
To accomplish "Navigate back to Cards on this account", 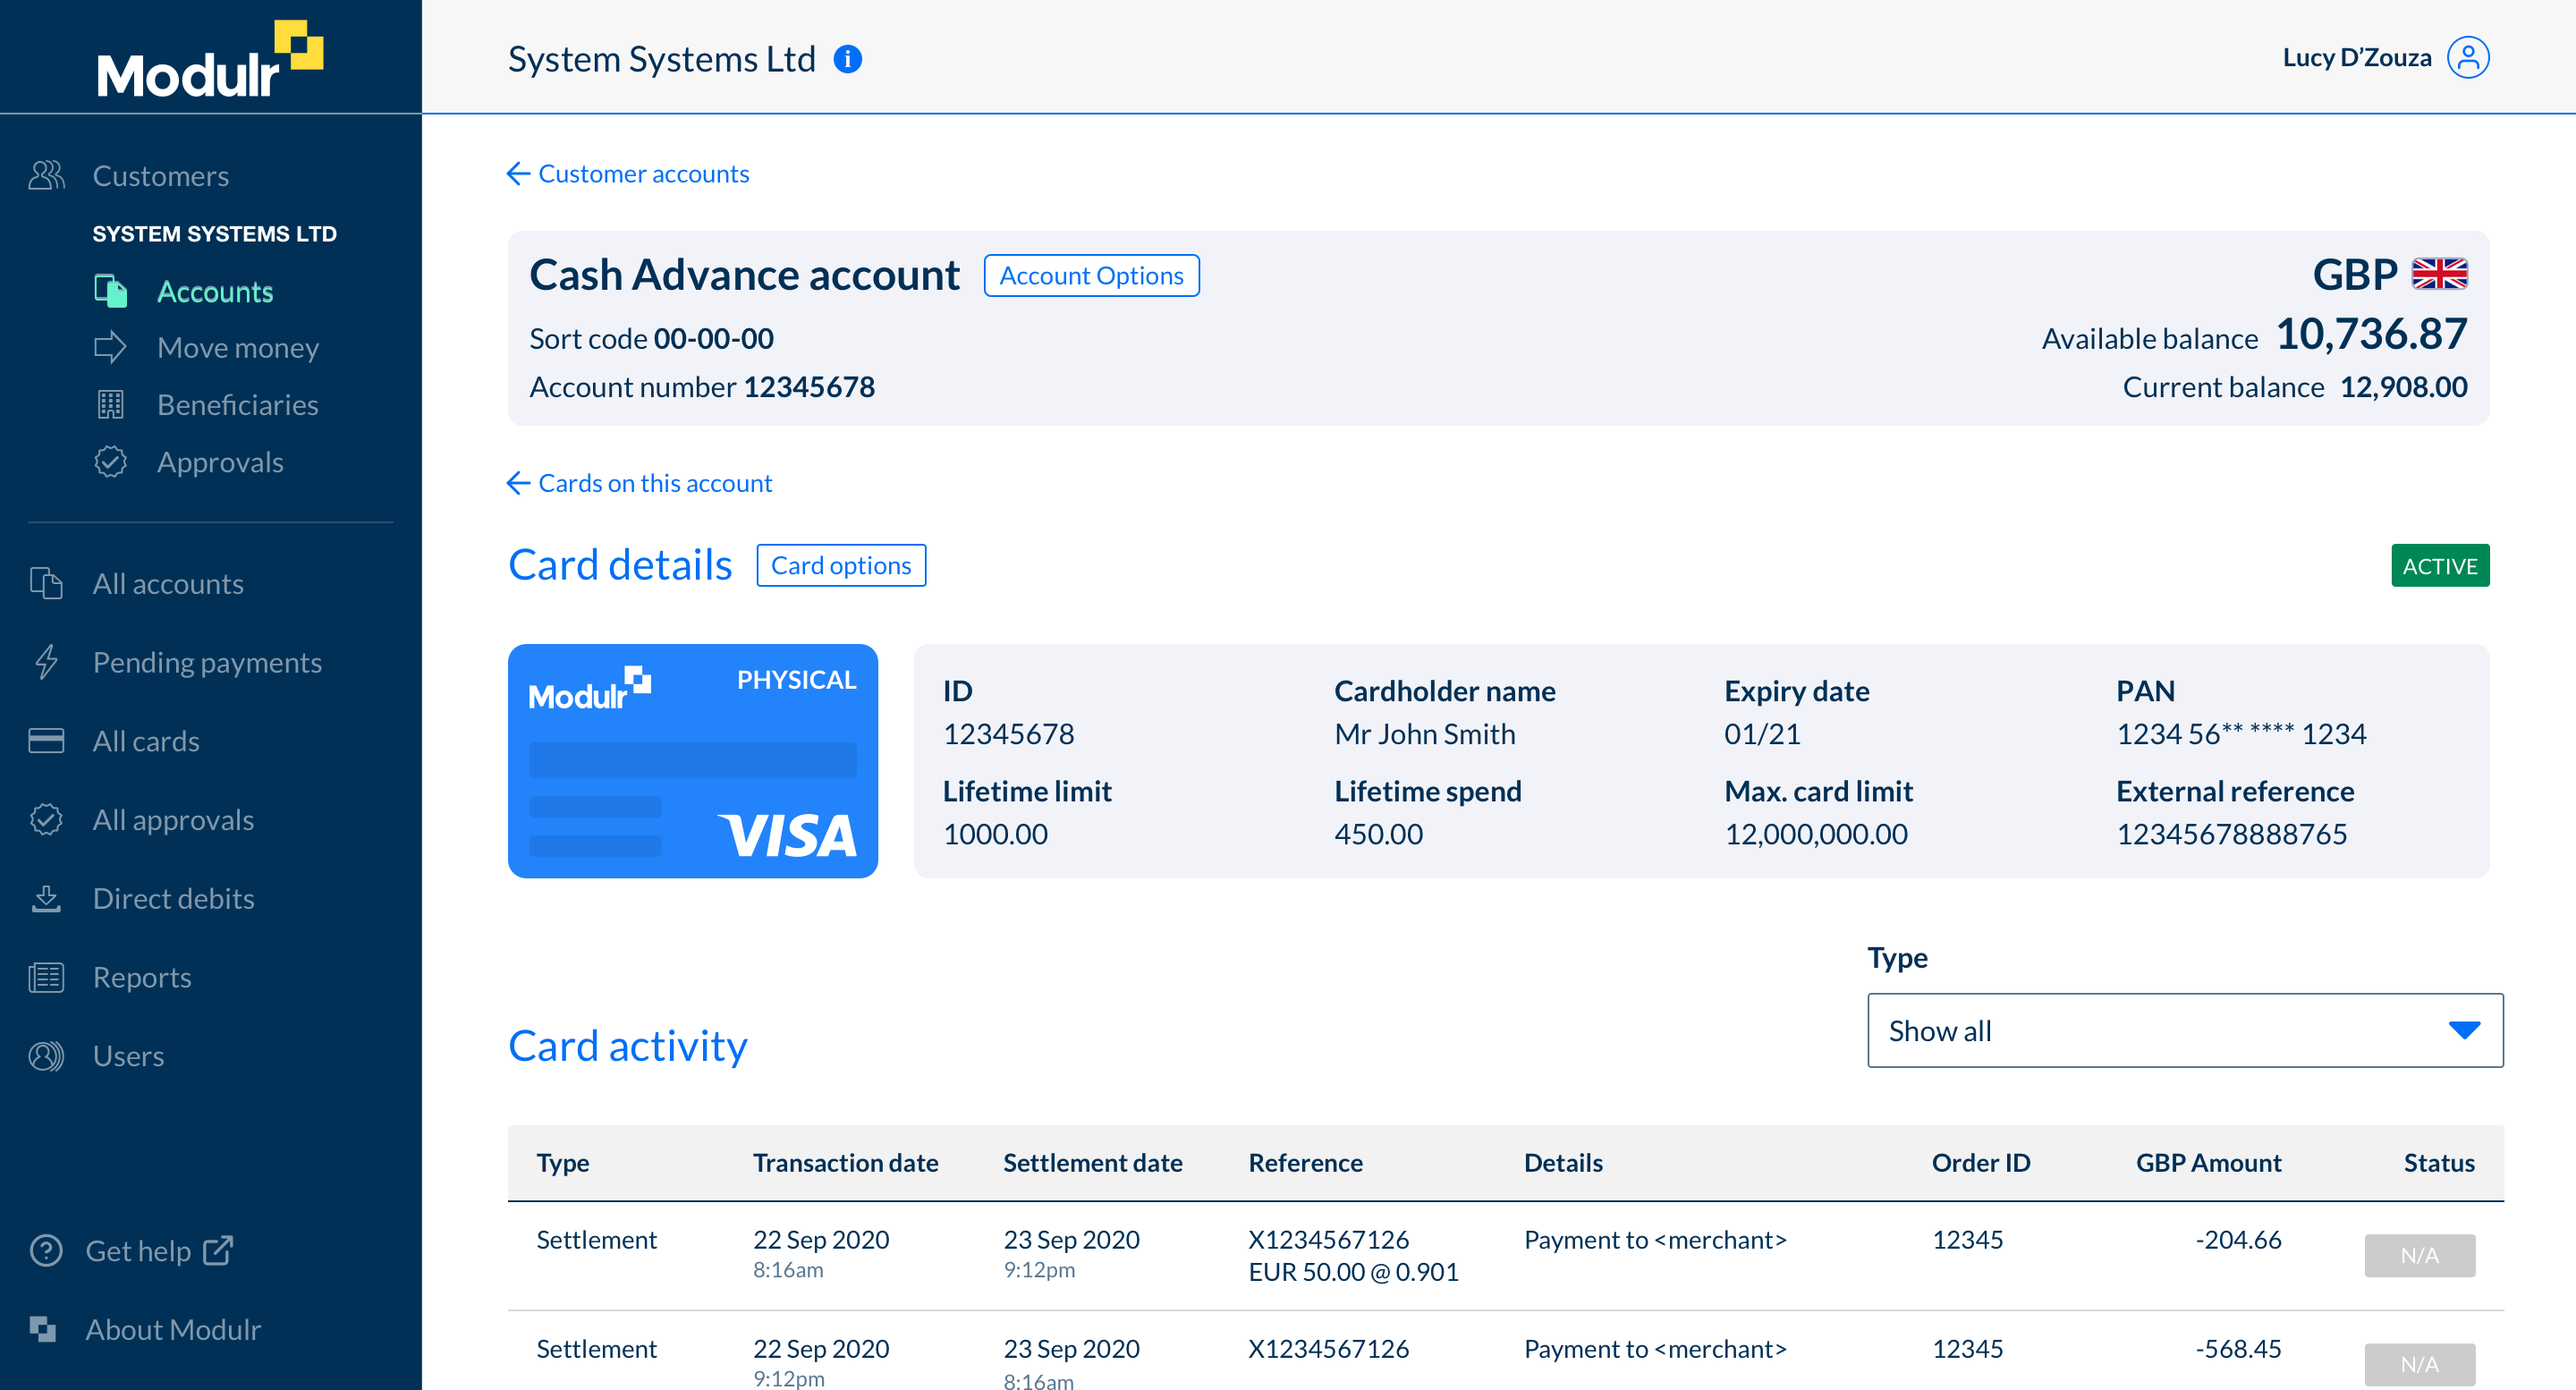I will pyautogui.click(x=654, y=481).
